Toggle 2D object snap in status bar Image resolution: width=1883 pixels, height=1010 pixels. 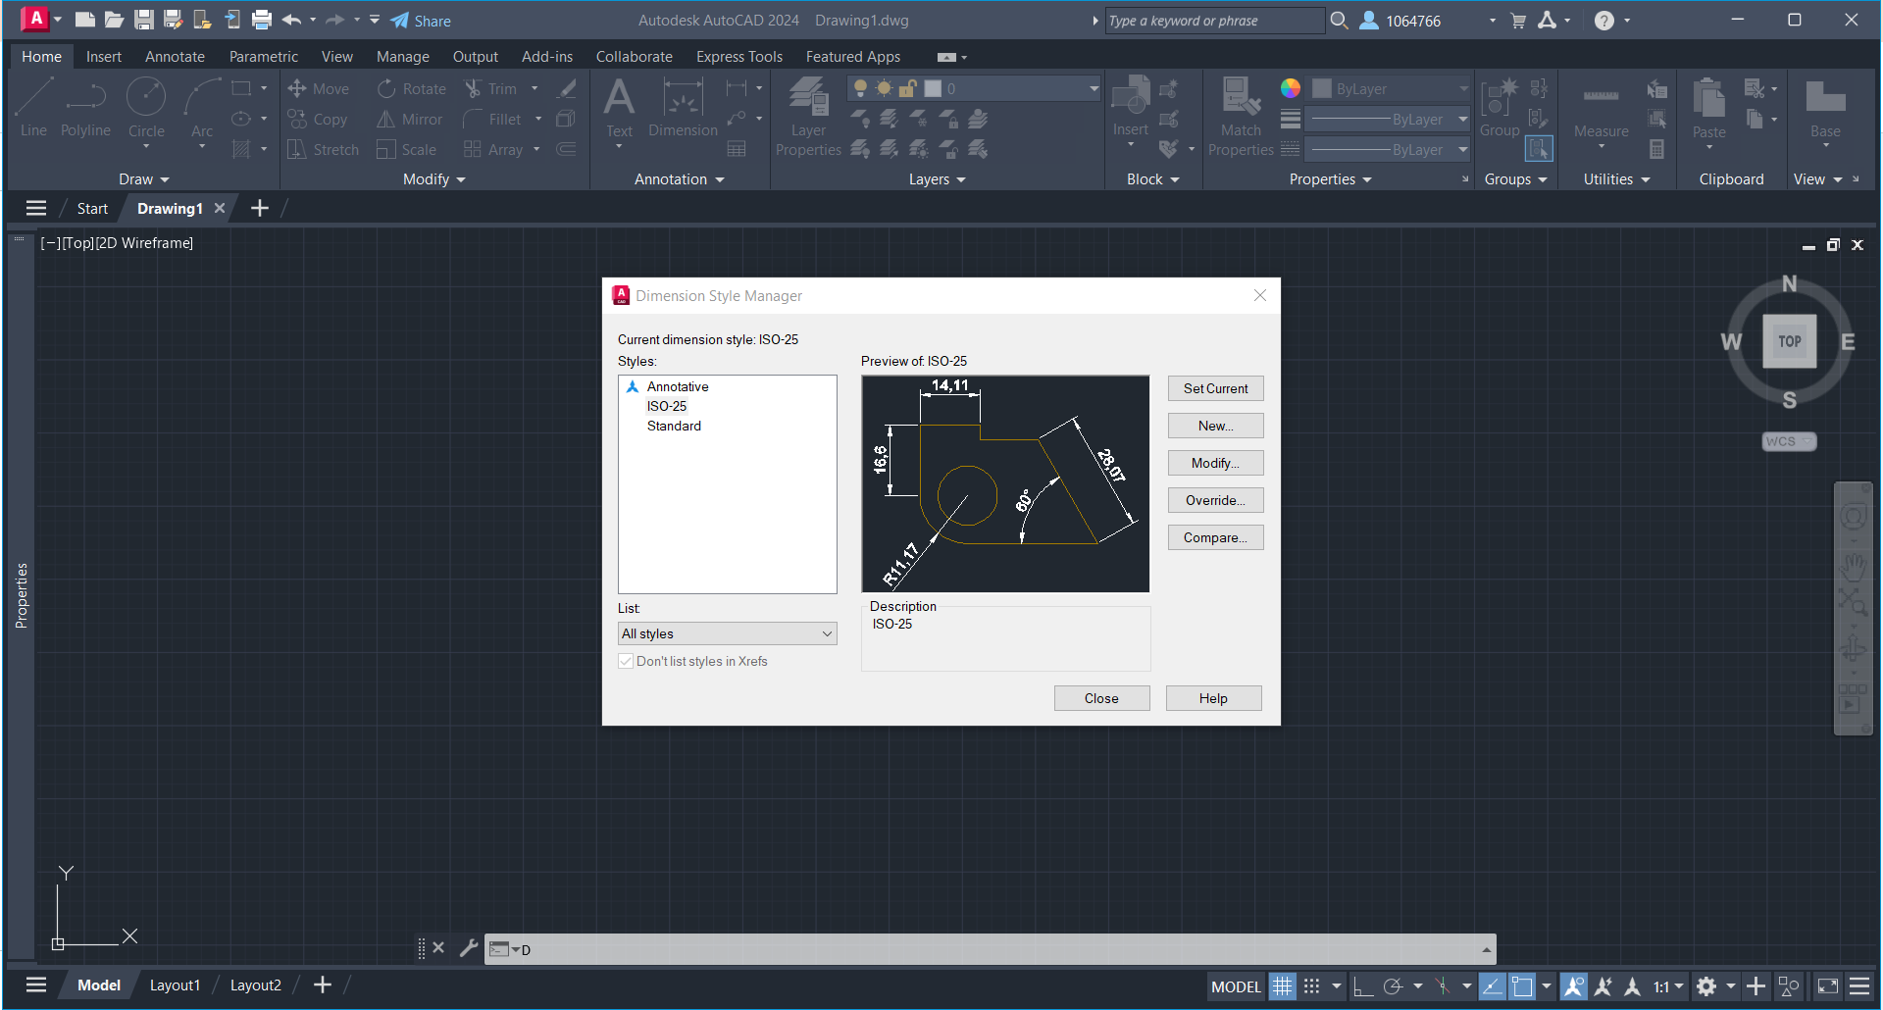click(x=1522, y=986)
